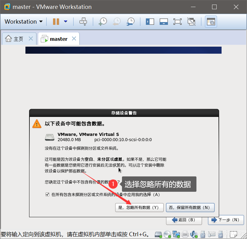Maximize the VMware Workstation window
The image size is (247, 239).
(214, 7)
